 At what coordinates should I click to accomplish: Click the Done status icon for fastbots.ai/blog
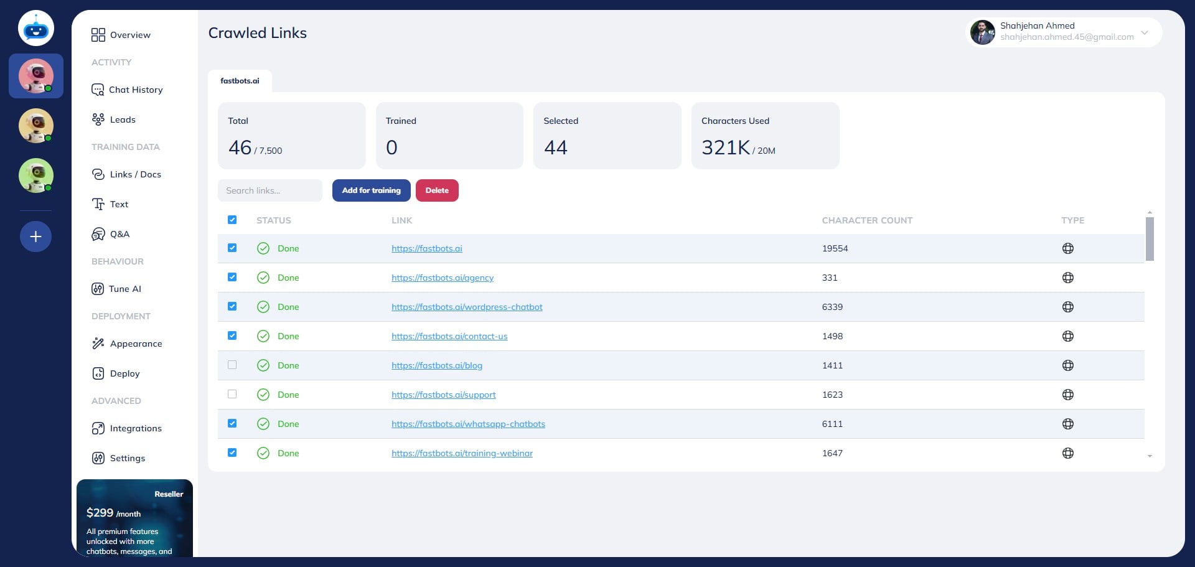(x=263, y=365)
